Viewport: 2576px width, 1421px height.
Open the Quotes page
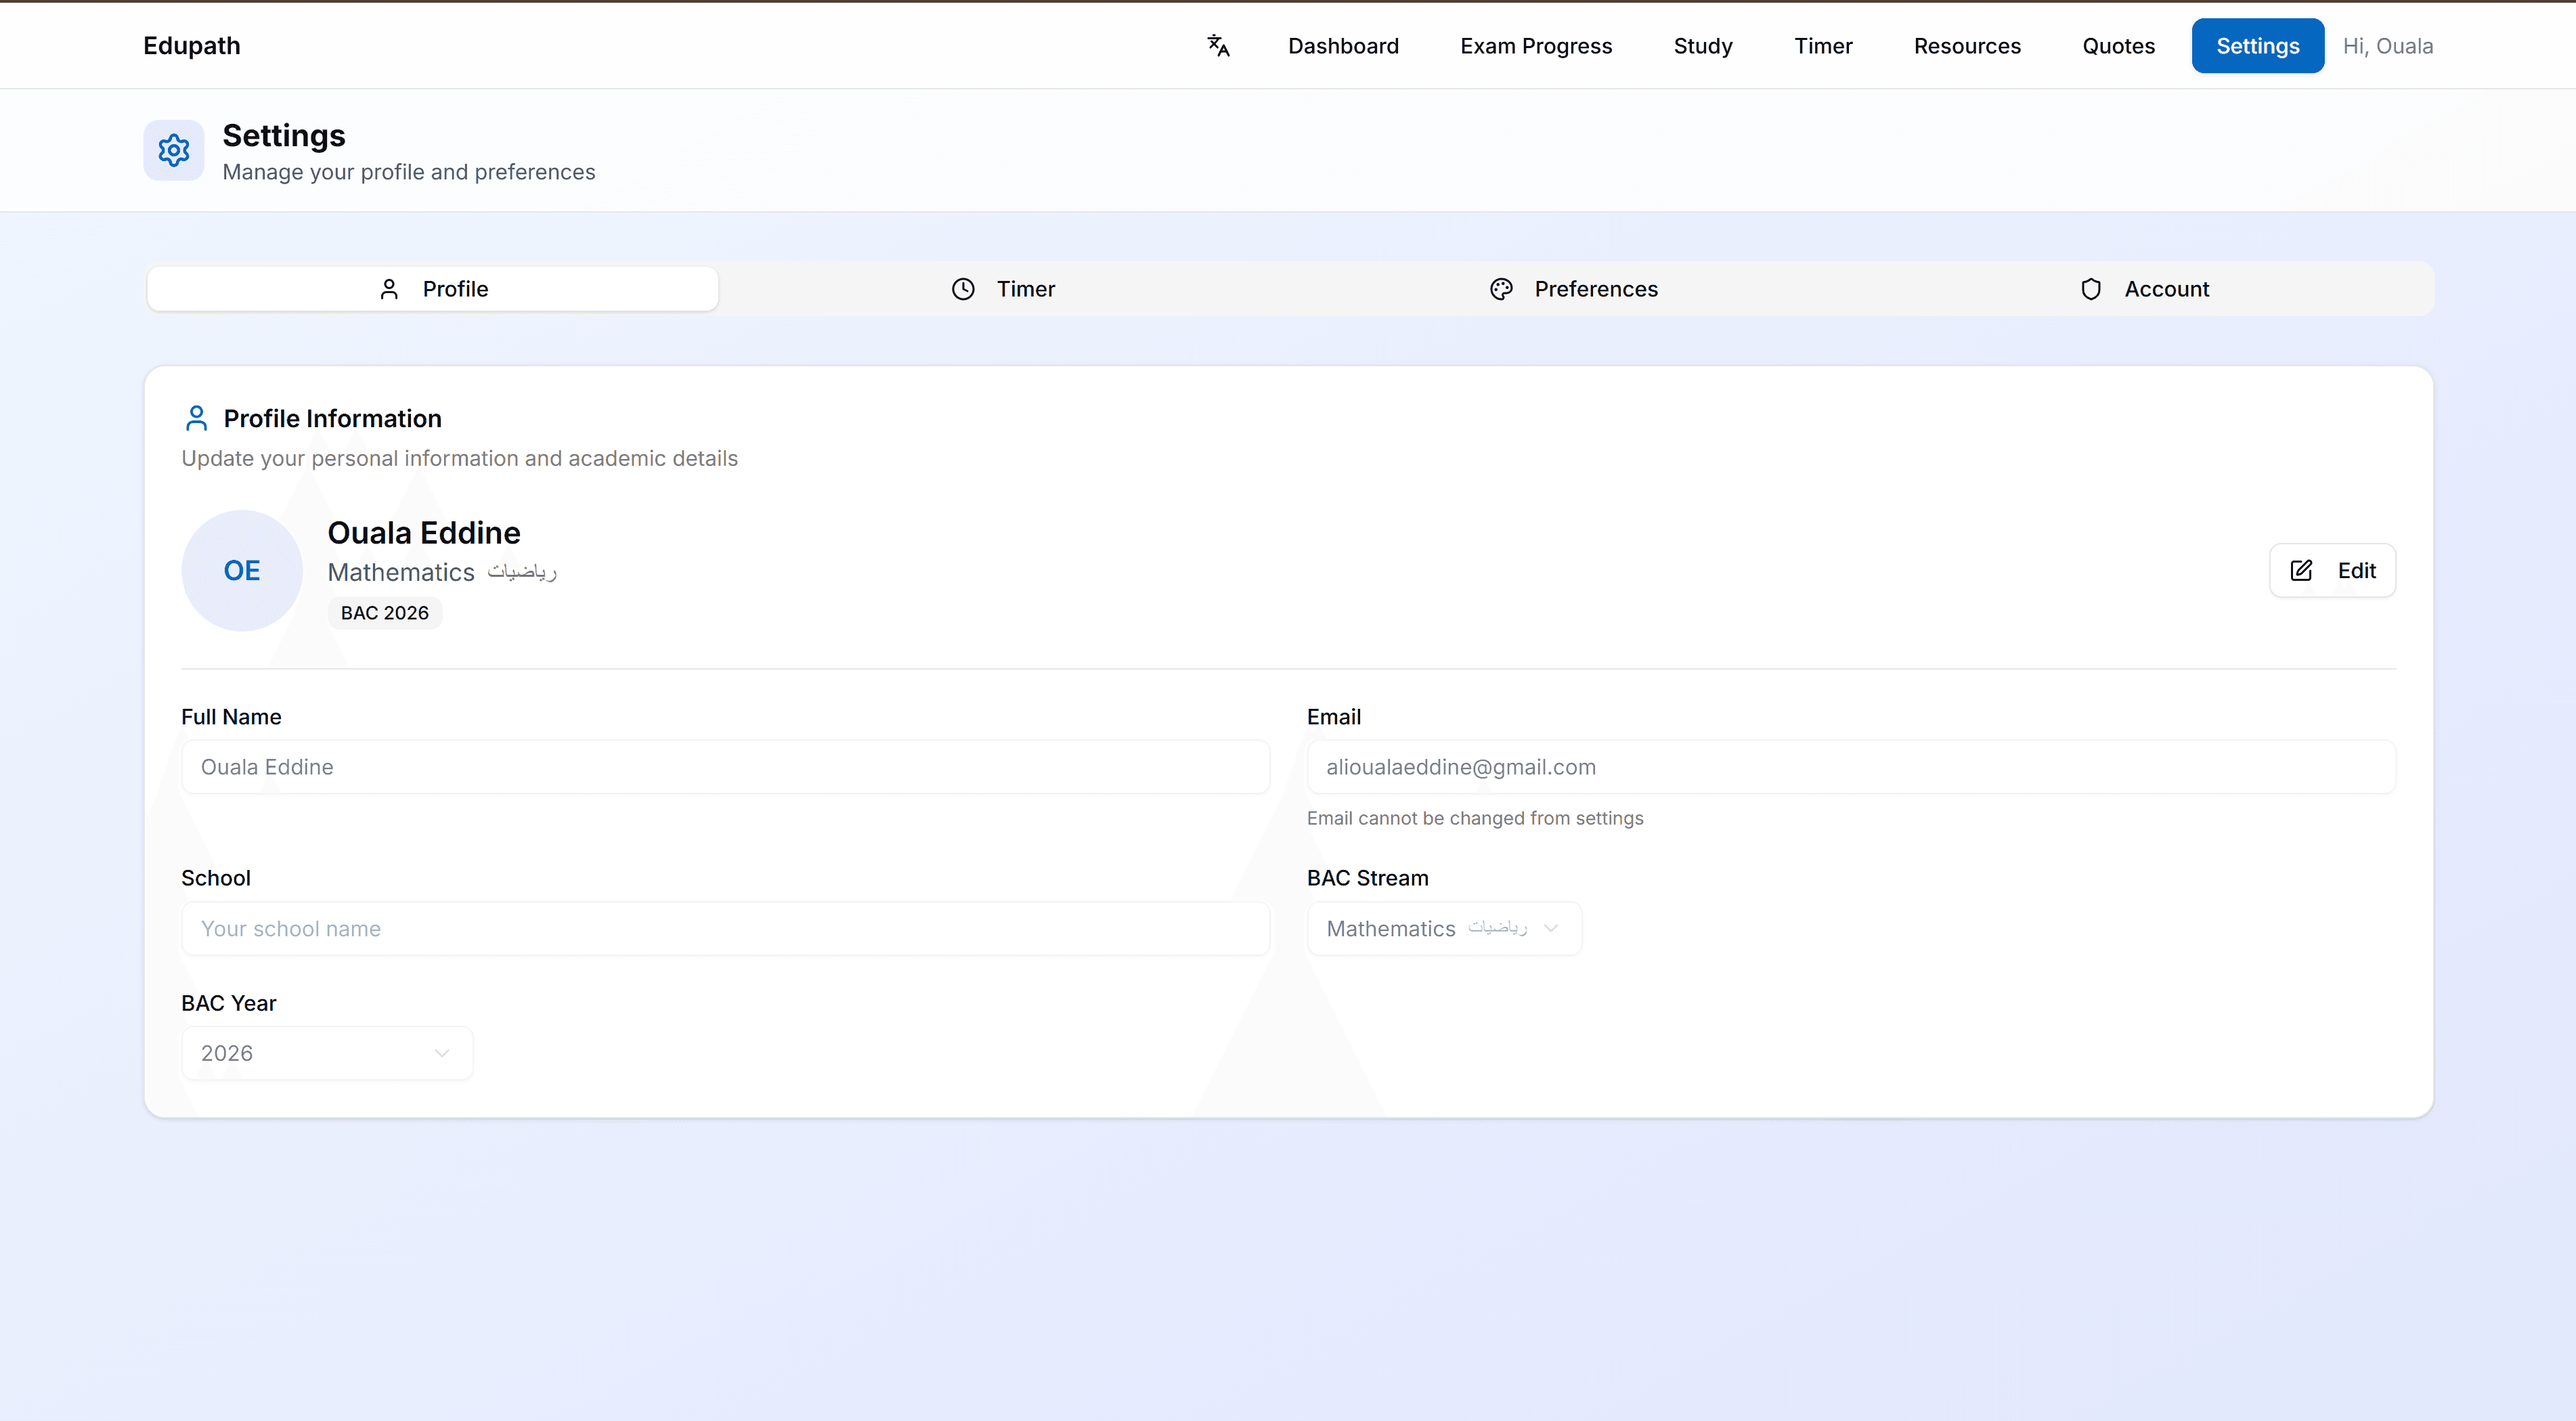point(2118,45)
